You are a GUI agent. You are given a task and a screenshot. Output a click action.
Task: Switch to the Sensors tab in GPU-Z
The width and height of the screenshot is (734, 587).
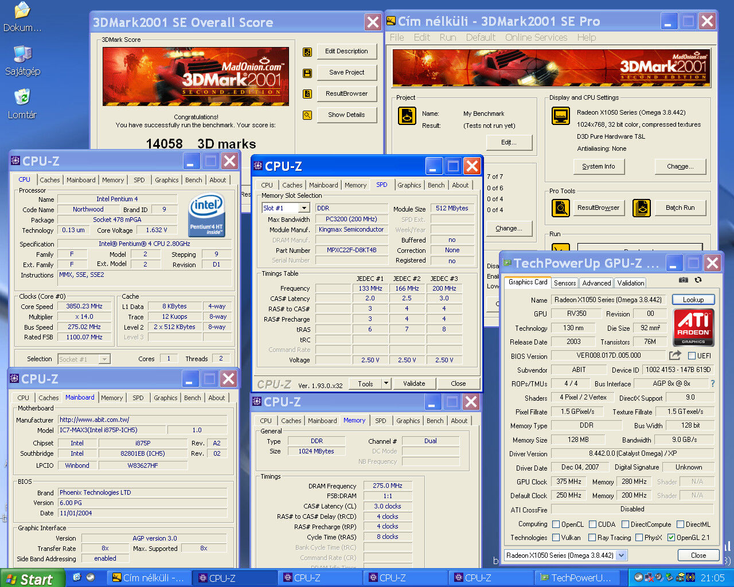coord(564,283)
